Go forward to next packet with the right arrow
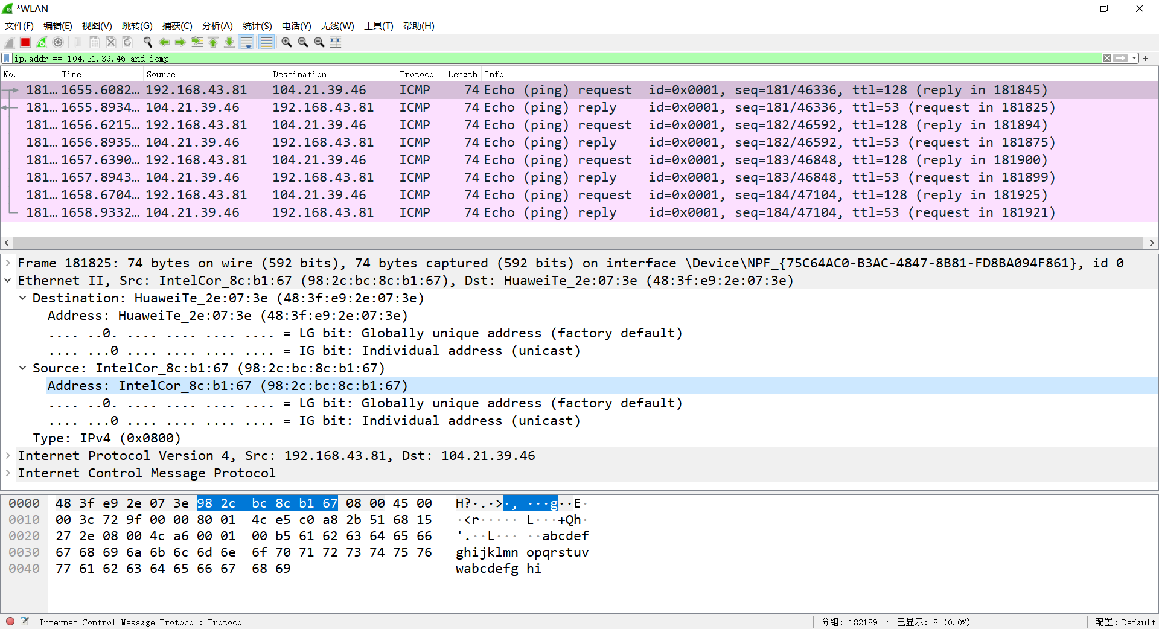 (x=180, y=42)
